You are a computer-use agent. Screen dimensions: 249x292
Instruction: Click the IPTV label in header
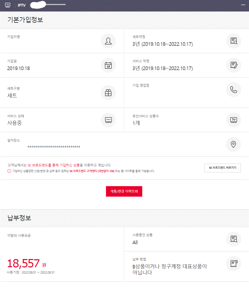click(22, 5)
